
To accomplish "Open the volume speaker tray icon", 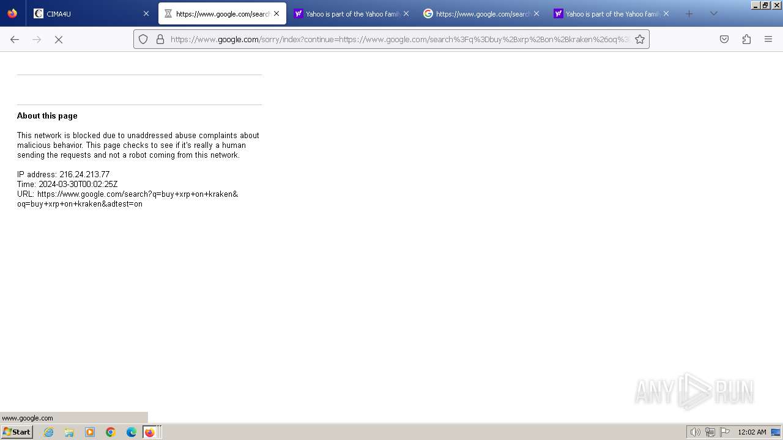I will point(695,432).
